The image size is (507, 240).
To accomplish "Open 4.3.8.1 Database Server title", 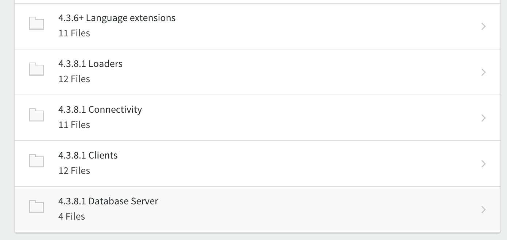I will [x=108, y=201].
